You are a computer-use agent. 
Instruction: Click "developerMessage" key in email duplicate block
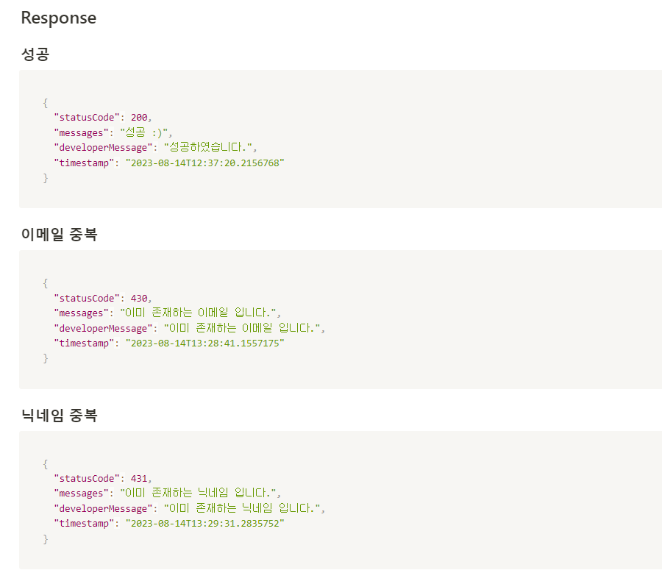click(x=103, y=329)
